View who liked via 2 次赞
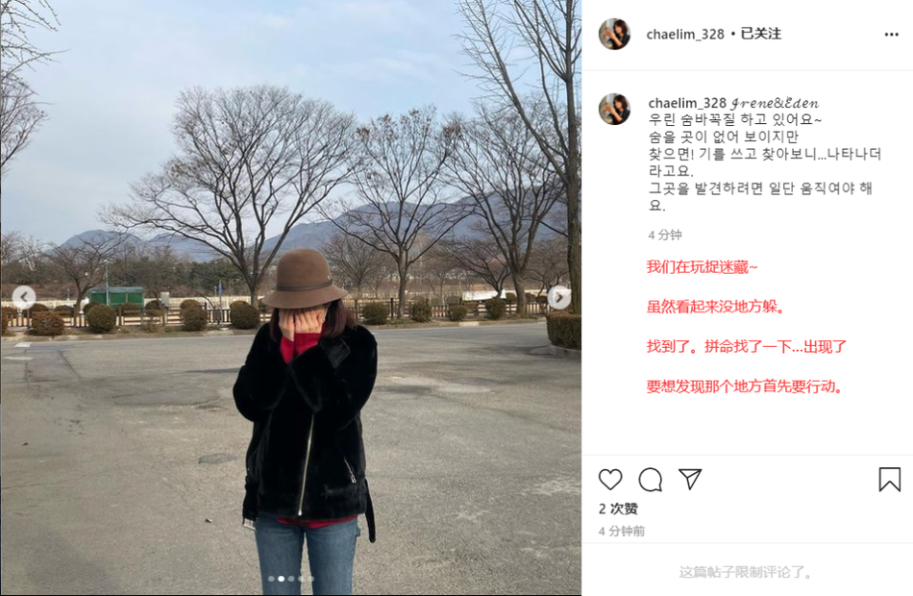 point(618,509)
